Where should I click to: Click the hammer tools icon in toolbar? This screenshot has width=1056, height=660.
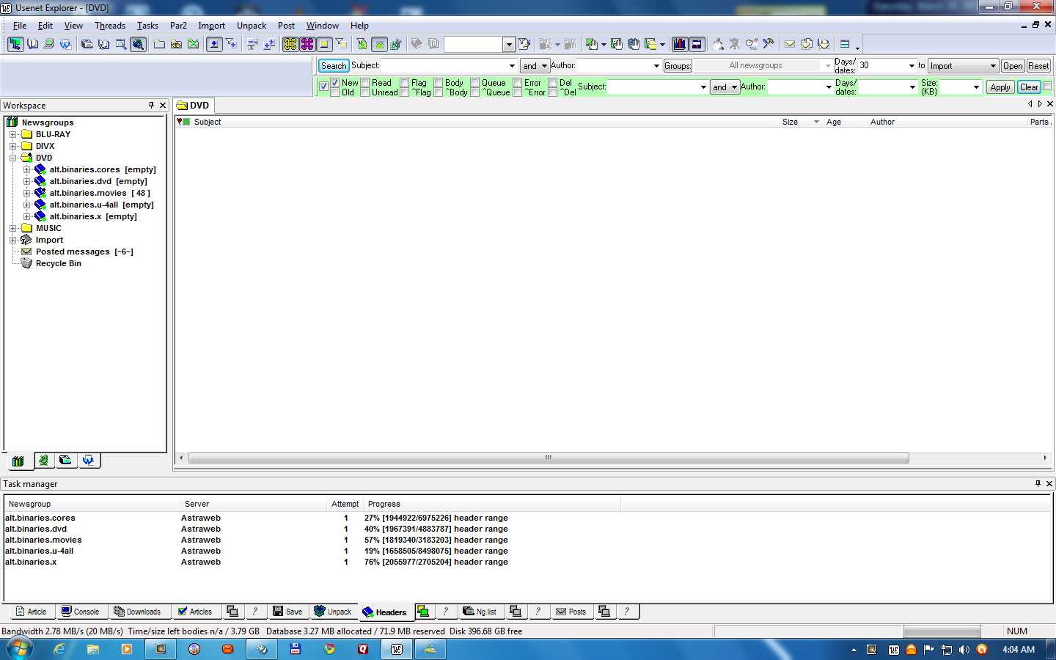768,44
